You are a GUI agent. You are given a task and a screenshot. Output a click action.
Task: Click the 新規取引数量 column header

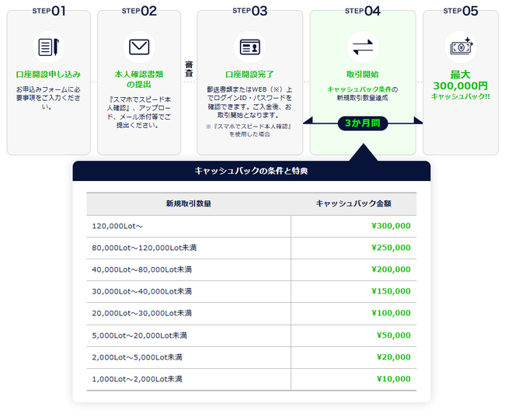click(188, 203)
